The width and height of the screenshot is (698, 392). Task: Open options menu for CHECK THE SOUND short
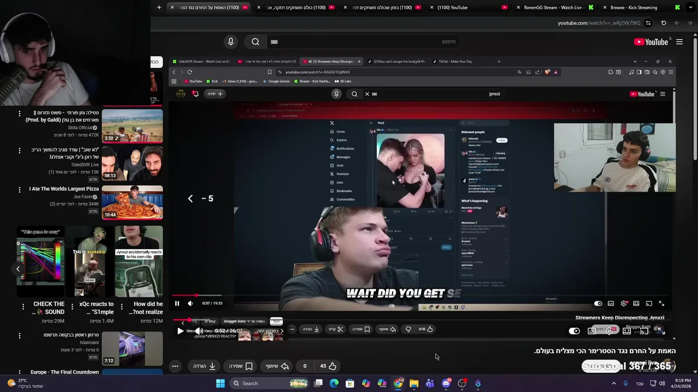[23, 307]
